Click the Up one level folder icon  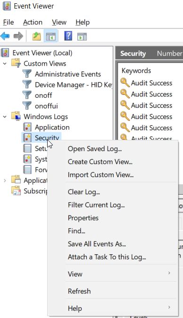(37, 36)
